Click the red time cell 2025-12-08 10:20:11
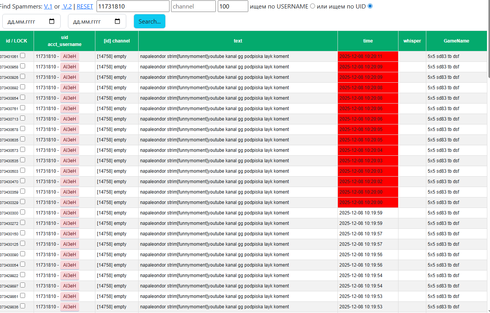Viewport: 490px width, 313px height. click(368, 56)
